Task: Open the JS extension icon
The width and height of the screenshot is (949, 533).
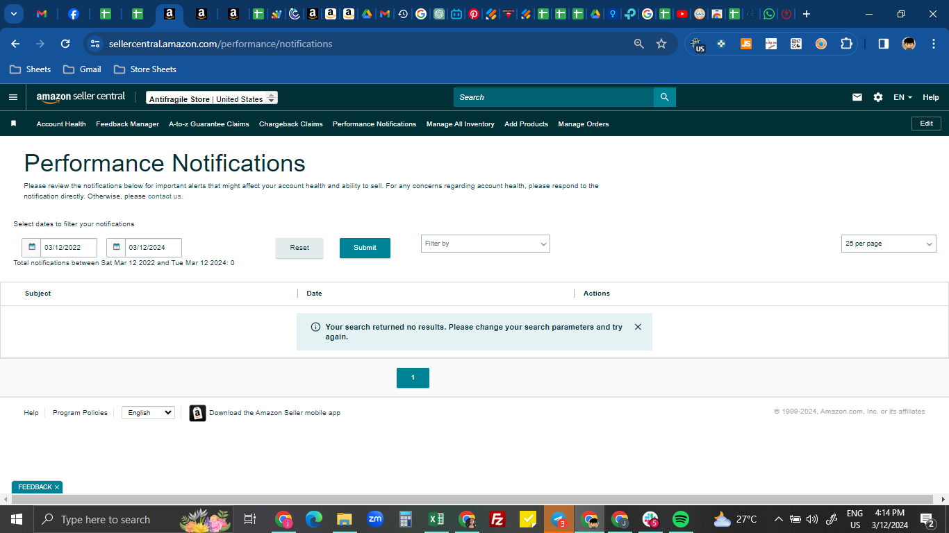Action: click(746, 44)
